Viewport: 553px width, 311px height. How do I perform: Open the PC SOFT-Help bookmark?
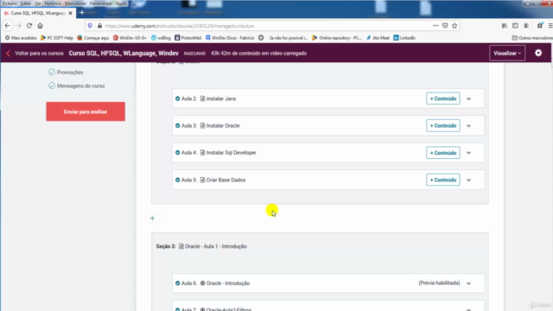pyautogui.click(x=57, y=38)
